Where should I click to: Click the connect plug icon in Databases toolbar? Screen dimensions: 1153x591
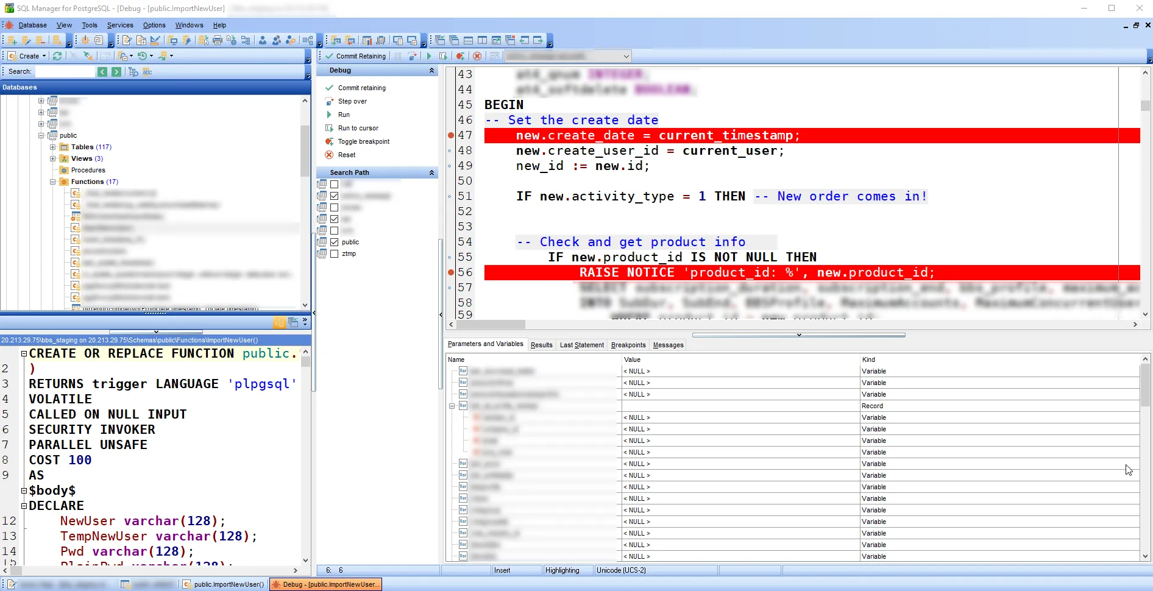(88, 56)
